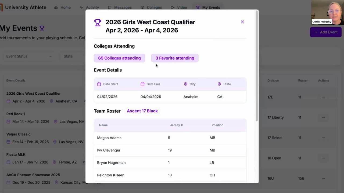Image resolution: width=344 pixels, height=193 pixels.
Task: Go to the Home tab
Action: pos(62,8)
